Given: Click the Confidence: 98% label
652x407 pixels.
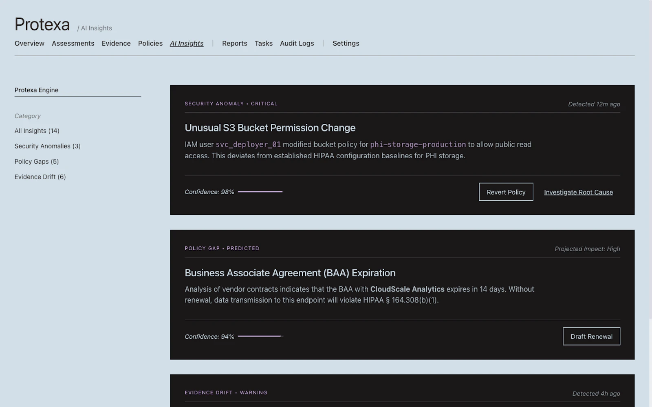Looking at the screenshot, I should (x=209, y=192).
